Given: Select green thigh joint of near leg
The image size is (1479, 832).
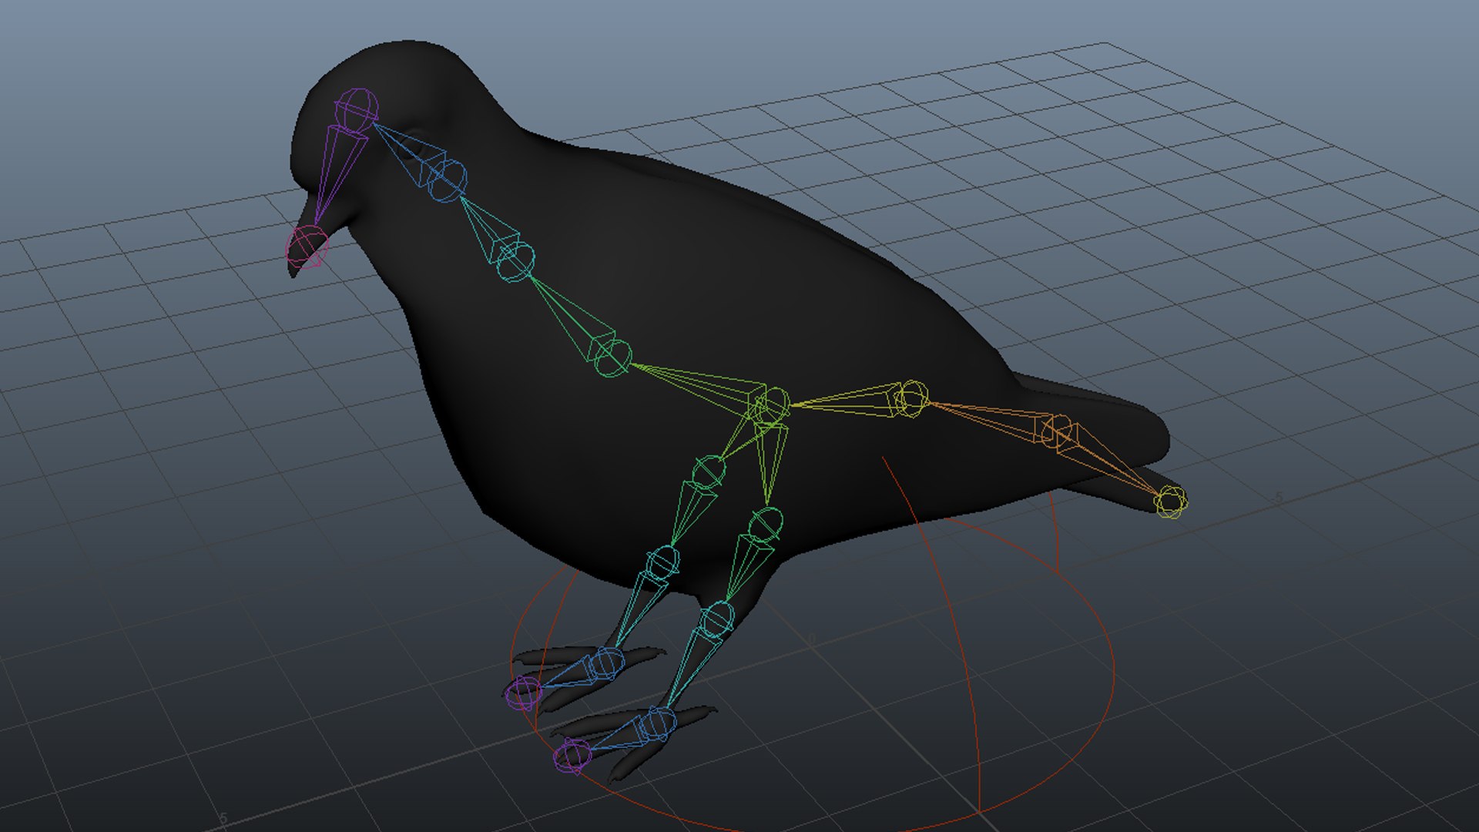Looking at the screenshot, I should coord(765,525).
